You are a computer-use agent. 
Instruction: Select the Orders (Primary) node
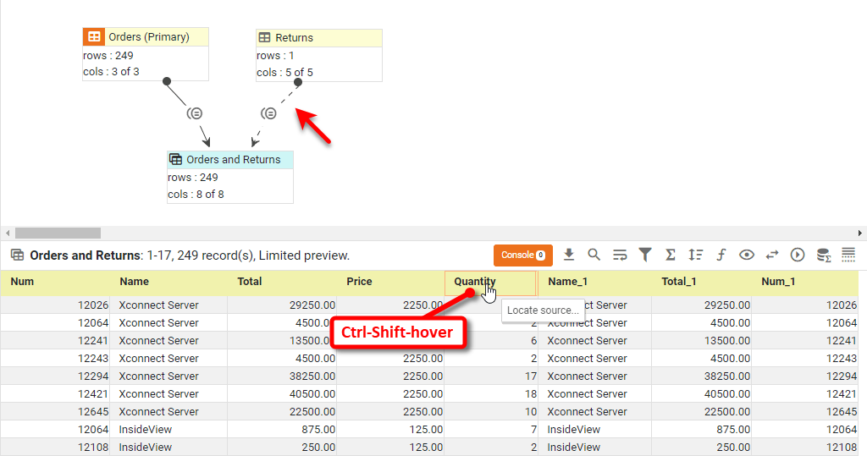tap(146, 37)
